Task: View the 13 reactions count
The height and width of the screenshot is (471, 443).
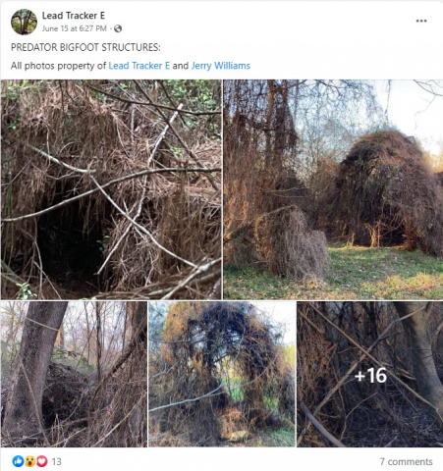Action: (x=56, y=461)
